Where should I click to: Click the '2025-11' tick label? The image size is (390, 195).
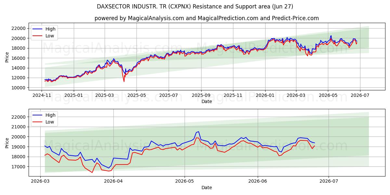click(233, 95)
